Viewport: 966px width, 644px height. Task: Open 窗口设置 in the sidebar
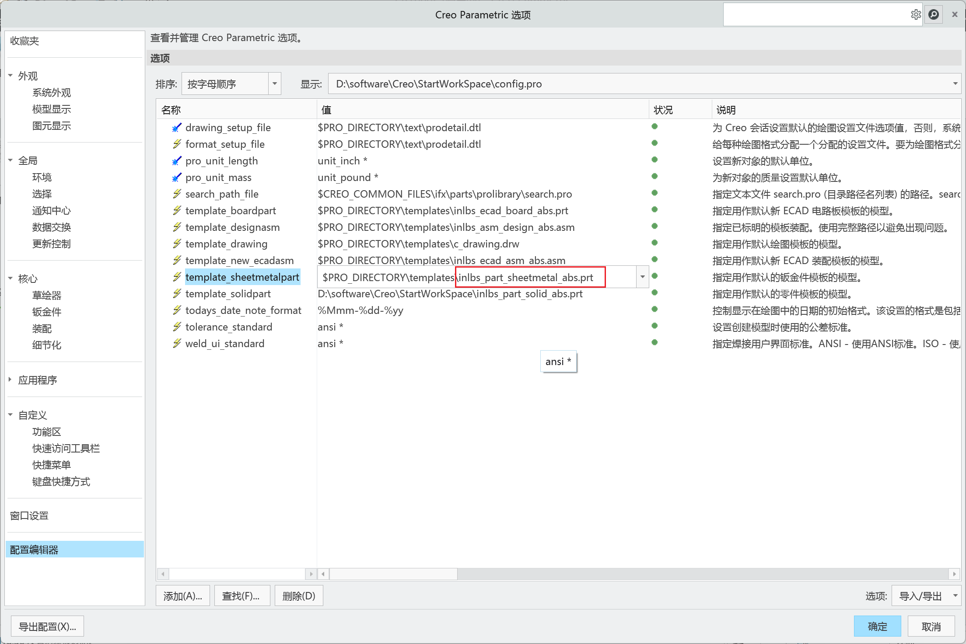pyautogui.click(x=29, y=516)
